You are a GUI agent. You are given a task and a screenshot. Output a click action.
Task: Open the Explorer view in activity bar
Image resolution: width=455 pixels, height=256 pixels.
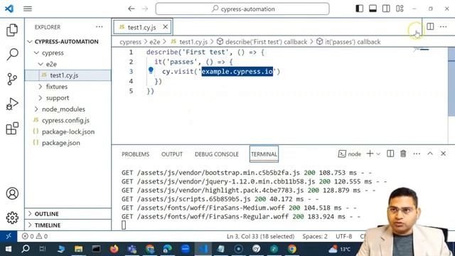click(12, 30)
